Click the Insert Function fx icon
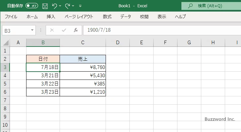 (x=76, y=30)
